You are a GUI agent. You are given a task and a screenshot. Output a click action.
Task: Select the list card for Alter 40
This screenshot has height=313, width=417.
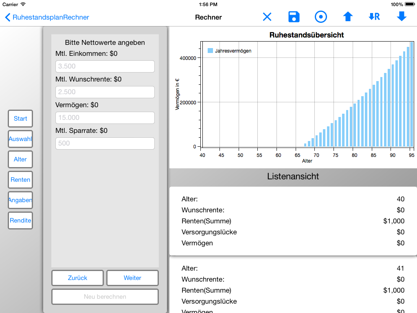(x=293, y=221)
